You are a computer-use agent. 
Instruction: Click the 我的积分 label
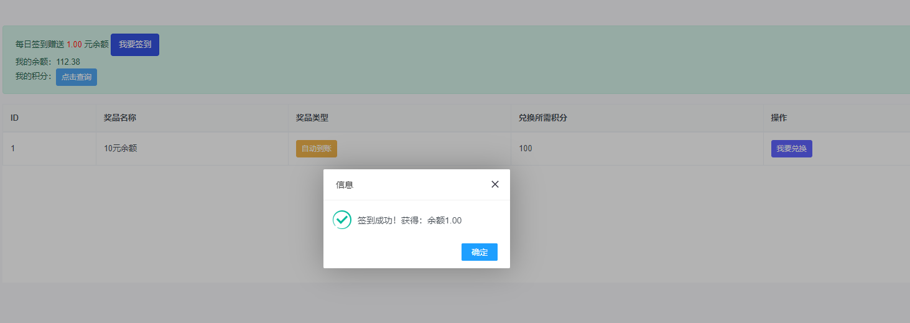[34, 77]
